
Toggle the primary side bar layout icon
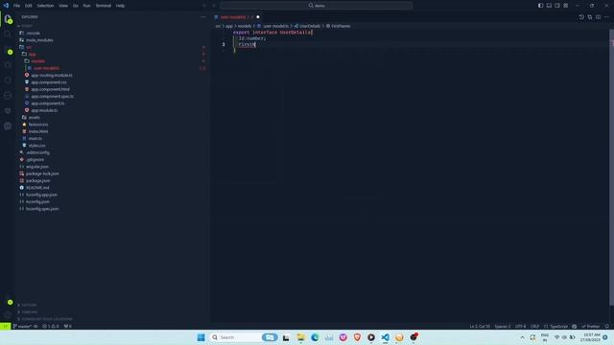540,6
